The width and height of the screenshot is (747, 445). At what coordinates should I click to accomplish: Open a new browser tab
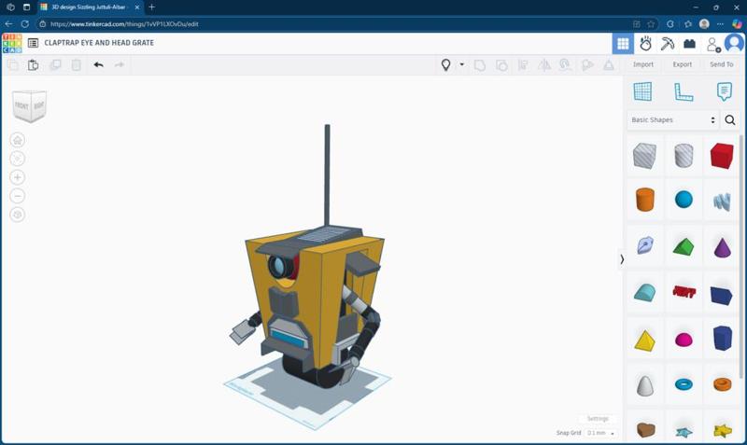152,7
